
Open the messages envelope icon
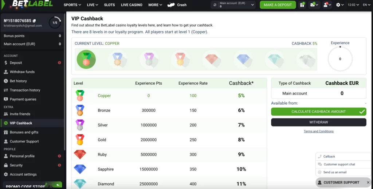coord(314,5)
